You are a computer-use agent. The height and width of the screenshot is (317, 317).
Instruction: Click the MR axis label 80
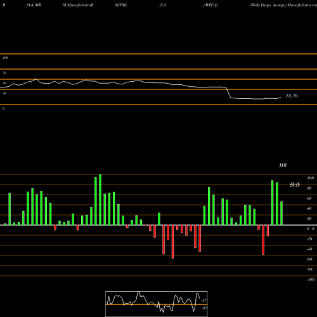coord(309,188)
